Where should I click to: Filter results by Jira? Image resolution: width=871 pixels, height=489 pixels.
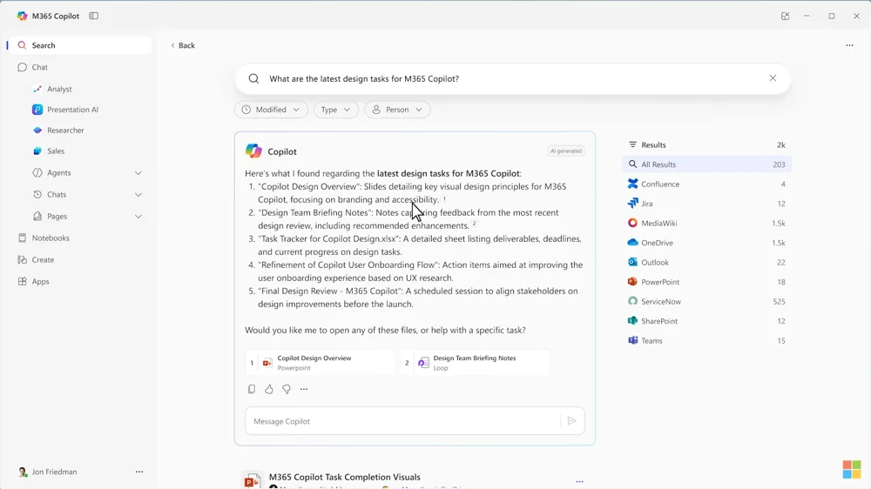[x=647, y=204]
